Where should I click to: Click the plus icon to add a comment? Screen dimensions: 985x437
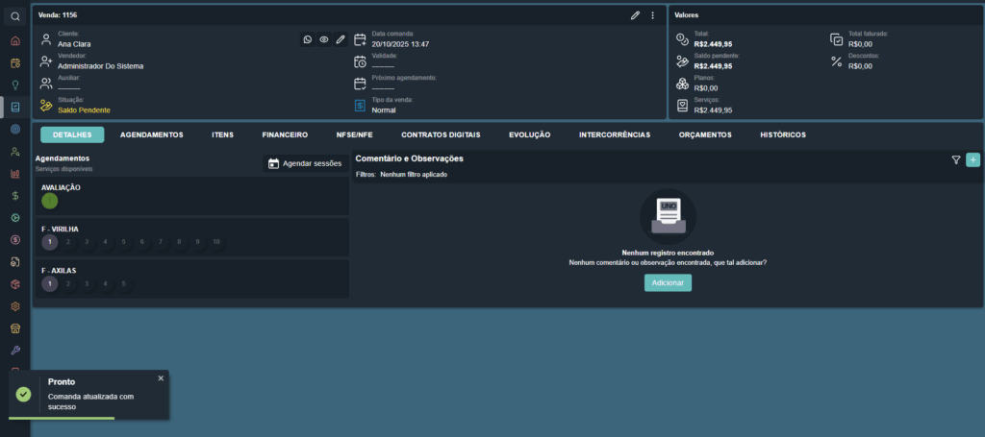[972, 159]
